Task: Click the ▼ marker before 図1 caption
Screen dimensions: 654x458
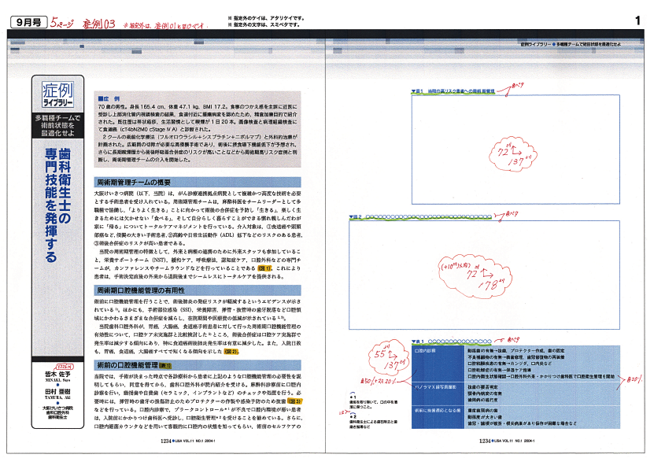Action: point(413,91)
